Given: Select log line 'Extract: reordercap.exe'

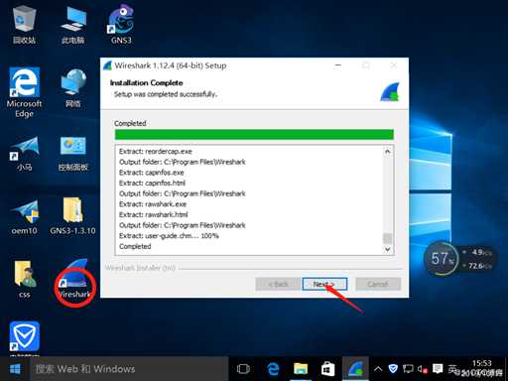Looking at the screenshot, I should click(x=156, y=152).
